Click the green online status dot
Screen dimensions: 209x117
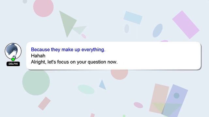(13, 59)
